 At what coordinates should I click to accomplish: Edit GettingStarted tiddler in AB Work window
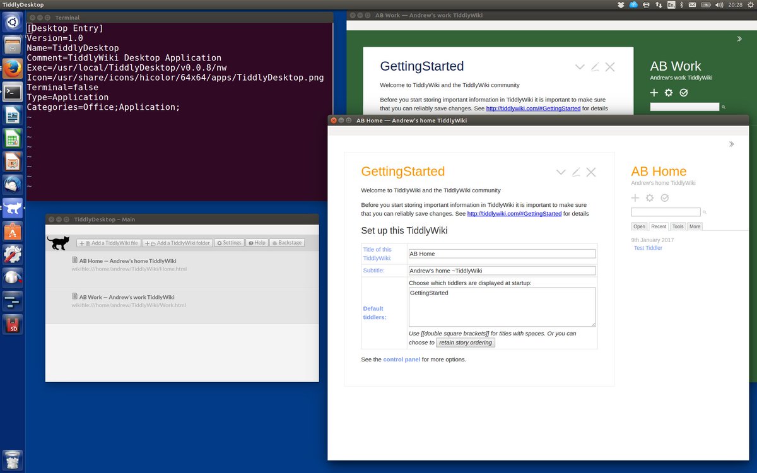[x=595, y=67]
